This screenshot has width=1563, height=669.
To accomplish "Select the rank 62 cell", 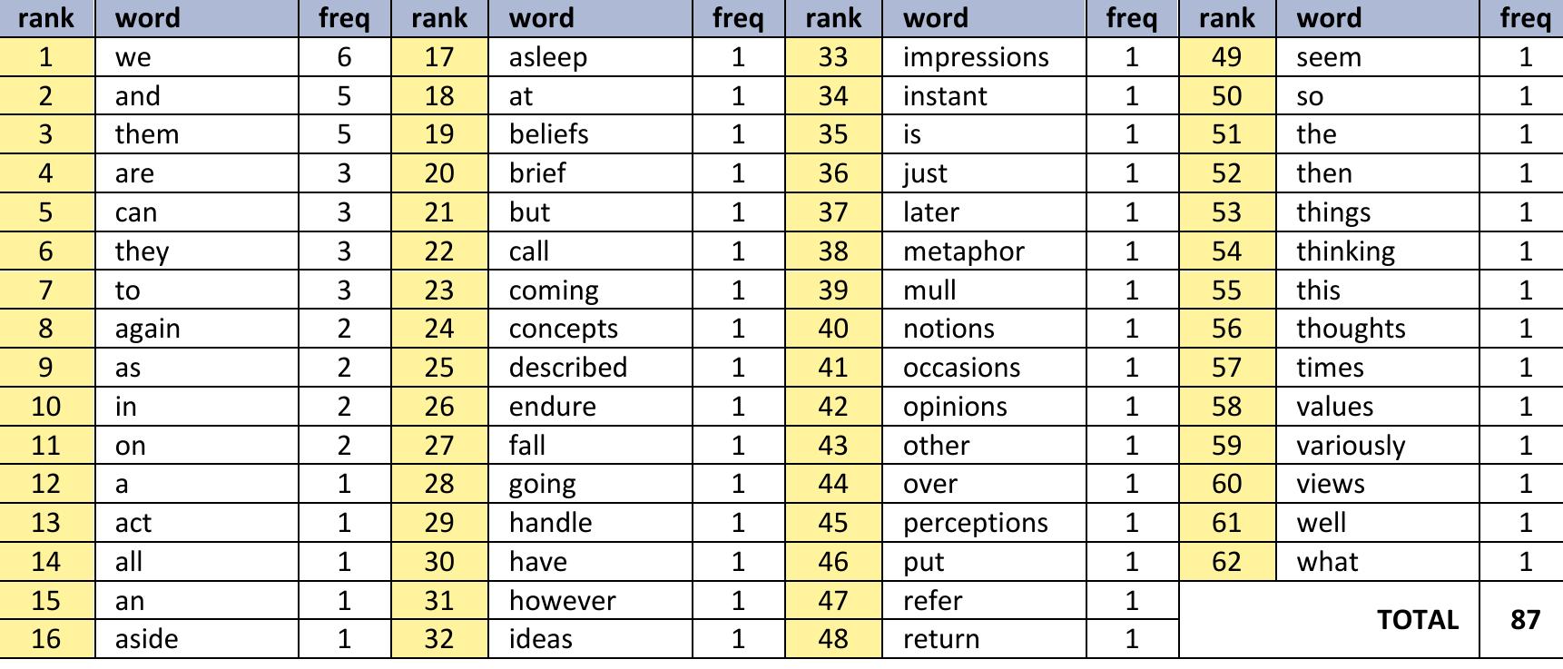I will pyautogui.click(x=1226, y=562).
